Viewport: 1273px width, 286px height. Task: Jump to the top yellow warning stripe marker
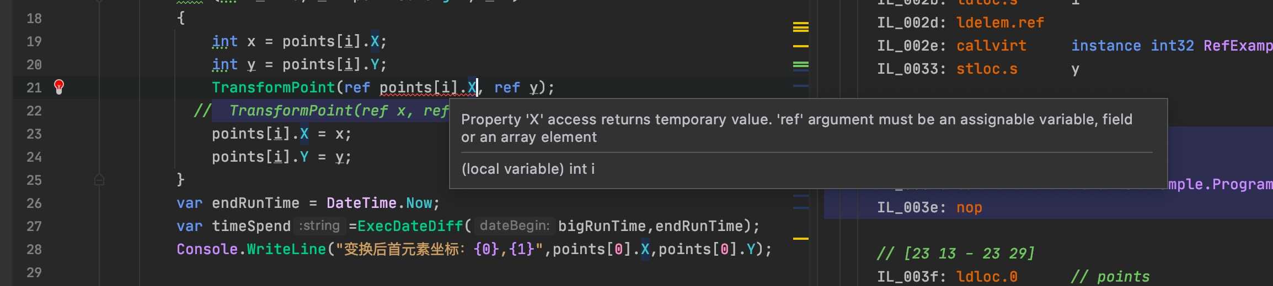click(801, 27)
